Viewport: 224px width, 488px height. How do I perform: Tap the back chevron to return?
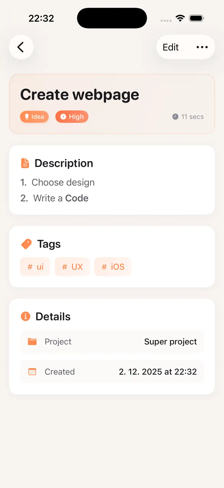tap(21, 47)
